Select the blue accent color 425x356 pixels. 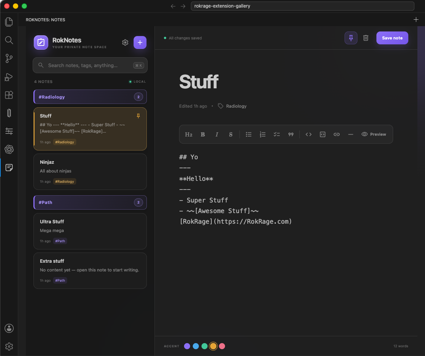196,346
